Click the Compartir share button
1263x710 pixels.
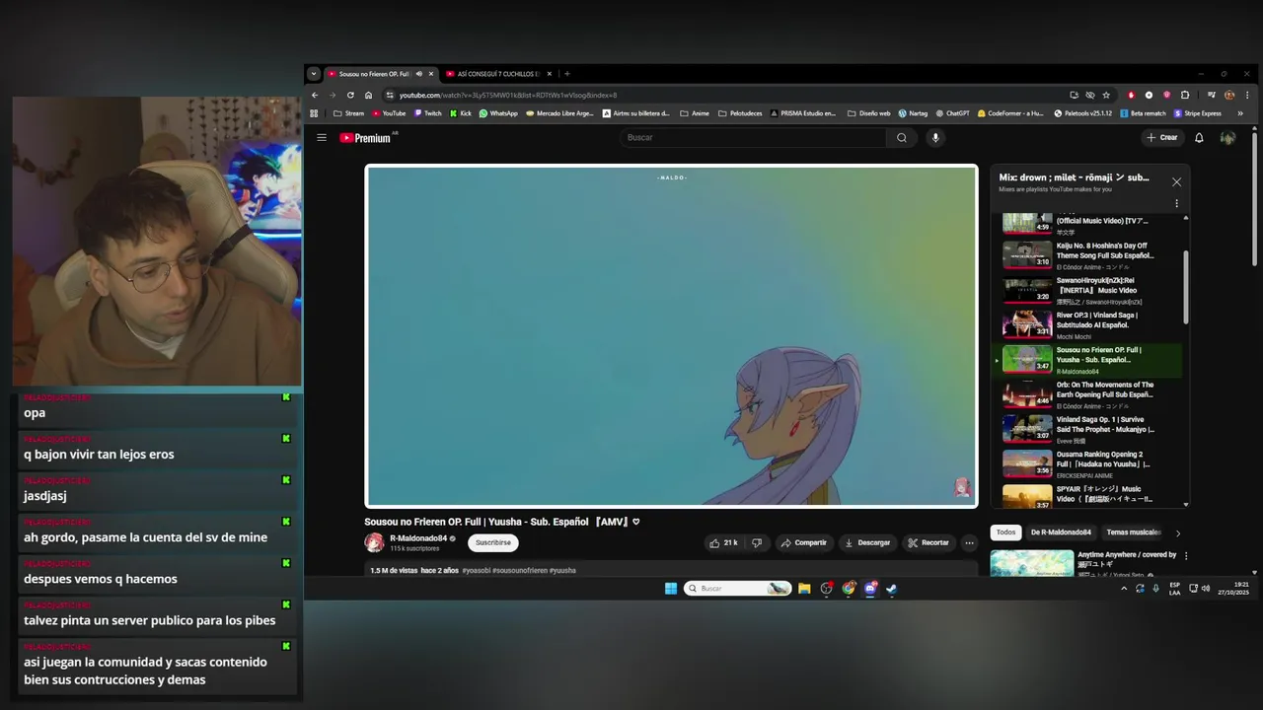803,542
